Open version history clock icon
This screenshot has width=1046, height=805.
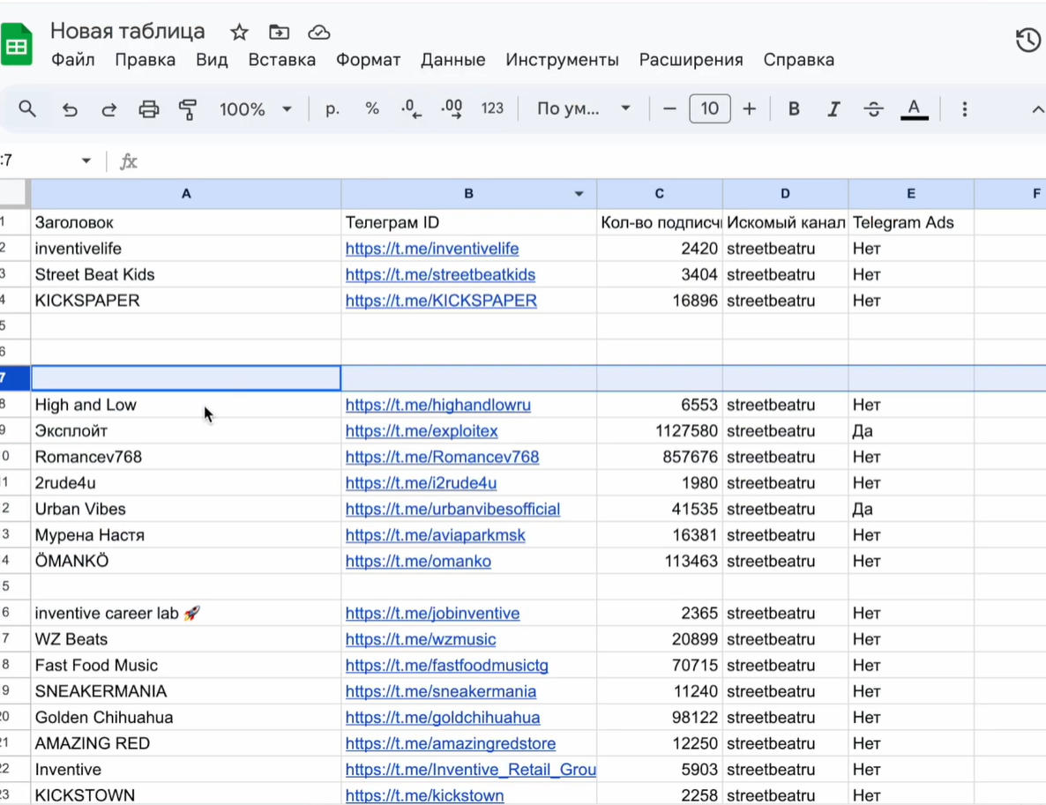pyautogui.click(x=1027, y=41)
